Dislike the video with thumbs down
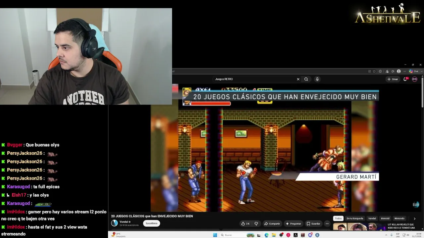The image size is (424, 238). pos(256,224)
